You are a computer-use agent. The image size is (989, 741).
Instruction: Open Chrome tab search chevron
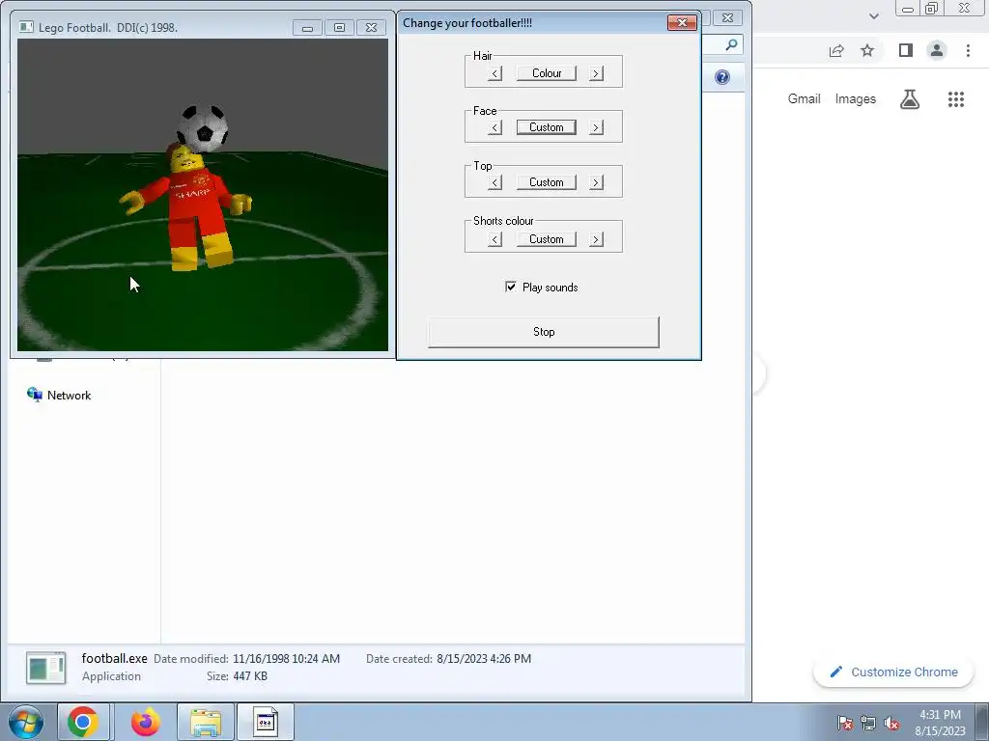coord(873,15)
